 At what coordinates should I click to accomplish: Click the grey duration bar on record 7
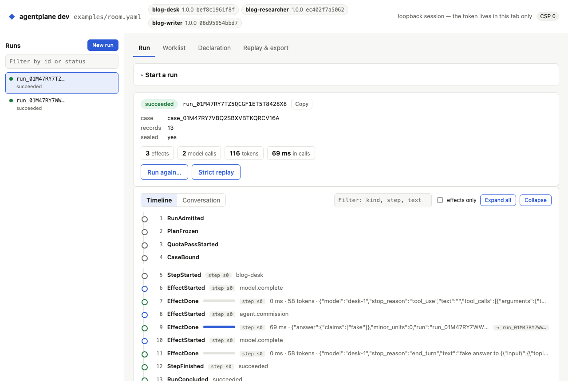pos(219,301)
